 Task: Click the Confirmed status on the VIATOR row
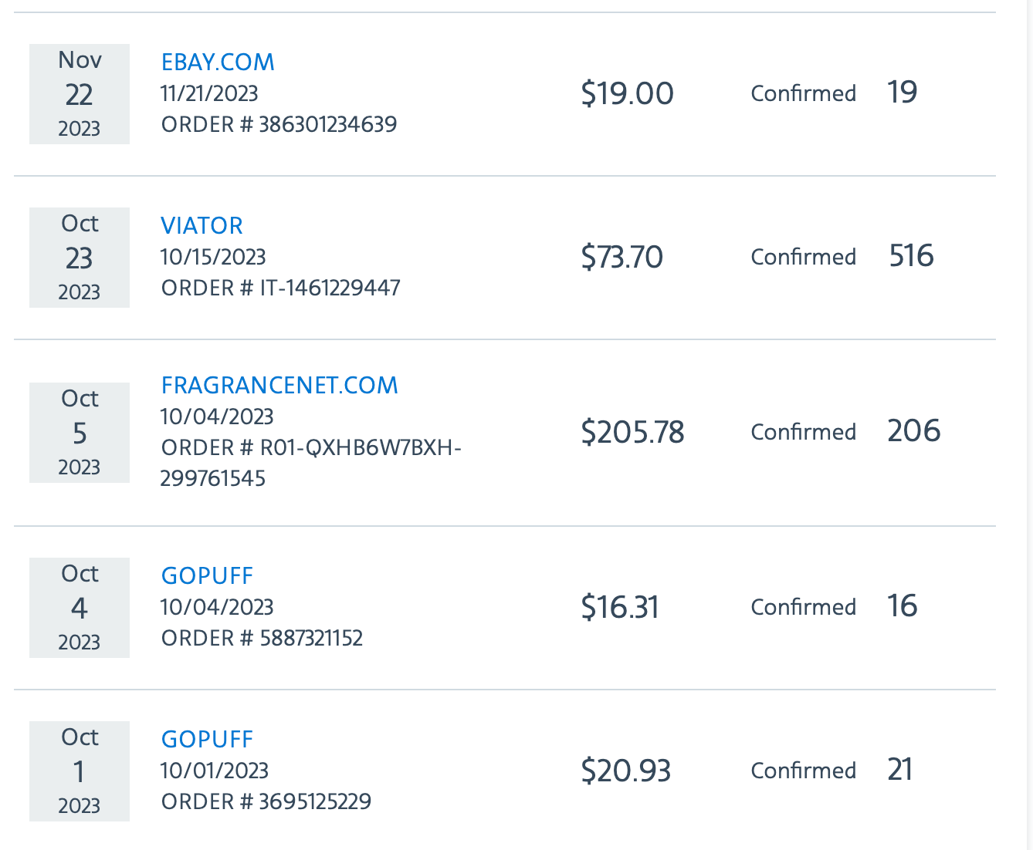coord(803,257)
